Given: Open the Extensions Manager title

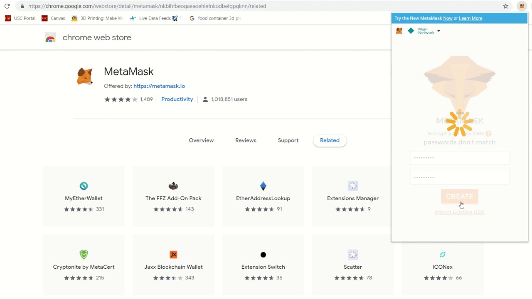Looking at the screenshot, I should 353,199.
